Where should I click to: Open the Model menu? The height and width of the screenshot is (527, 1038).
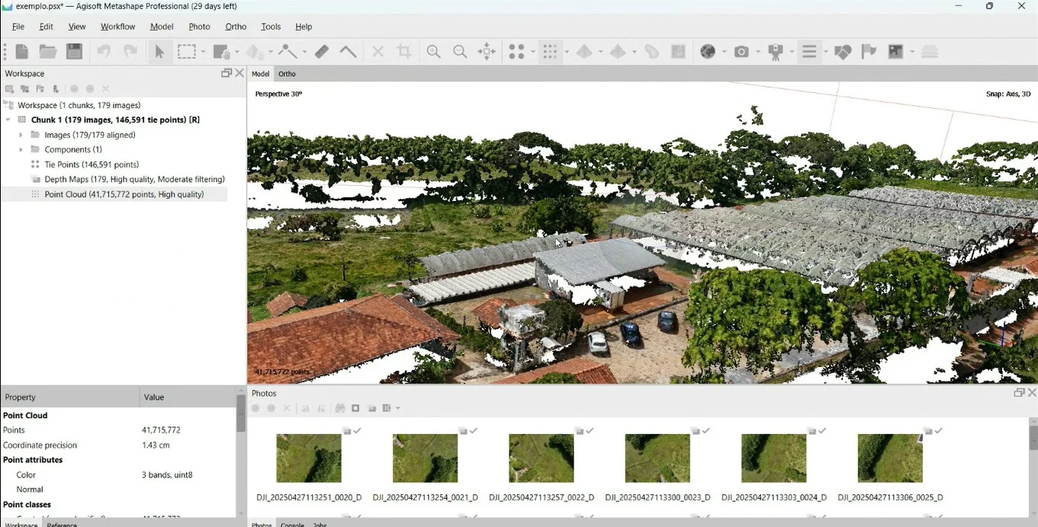coord(162,27)
